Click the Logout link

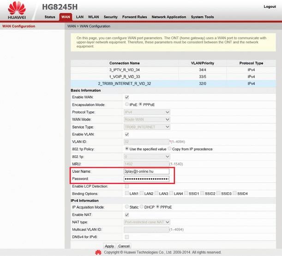pyautogui.click(x=270, y=6)
